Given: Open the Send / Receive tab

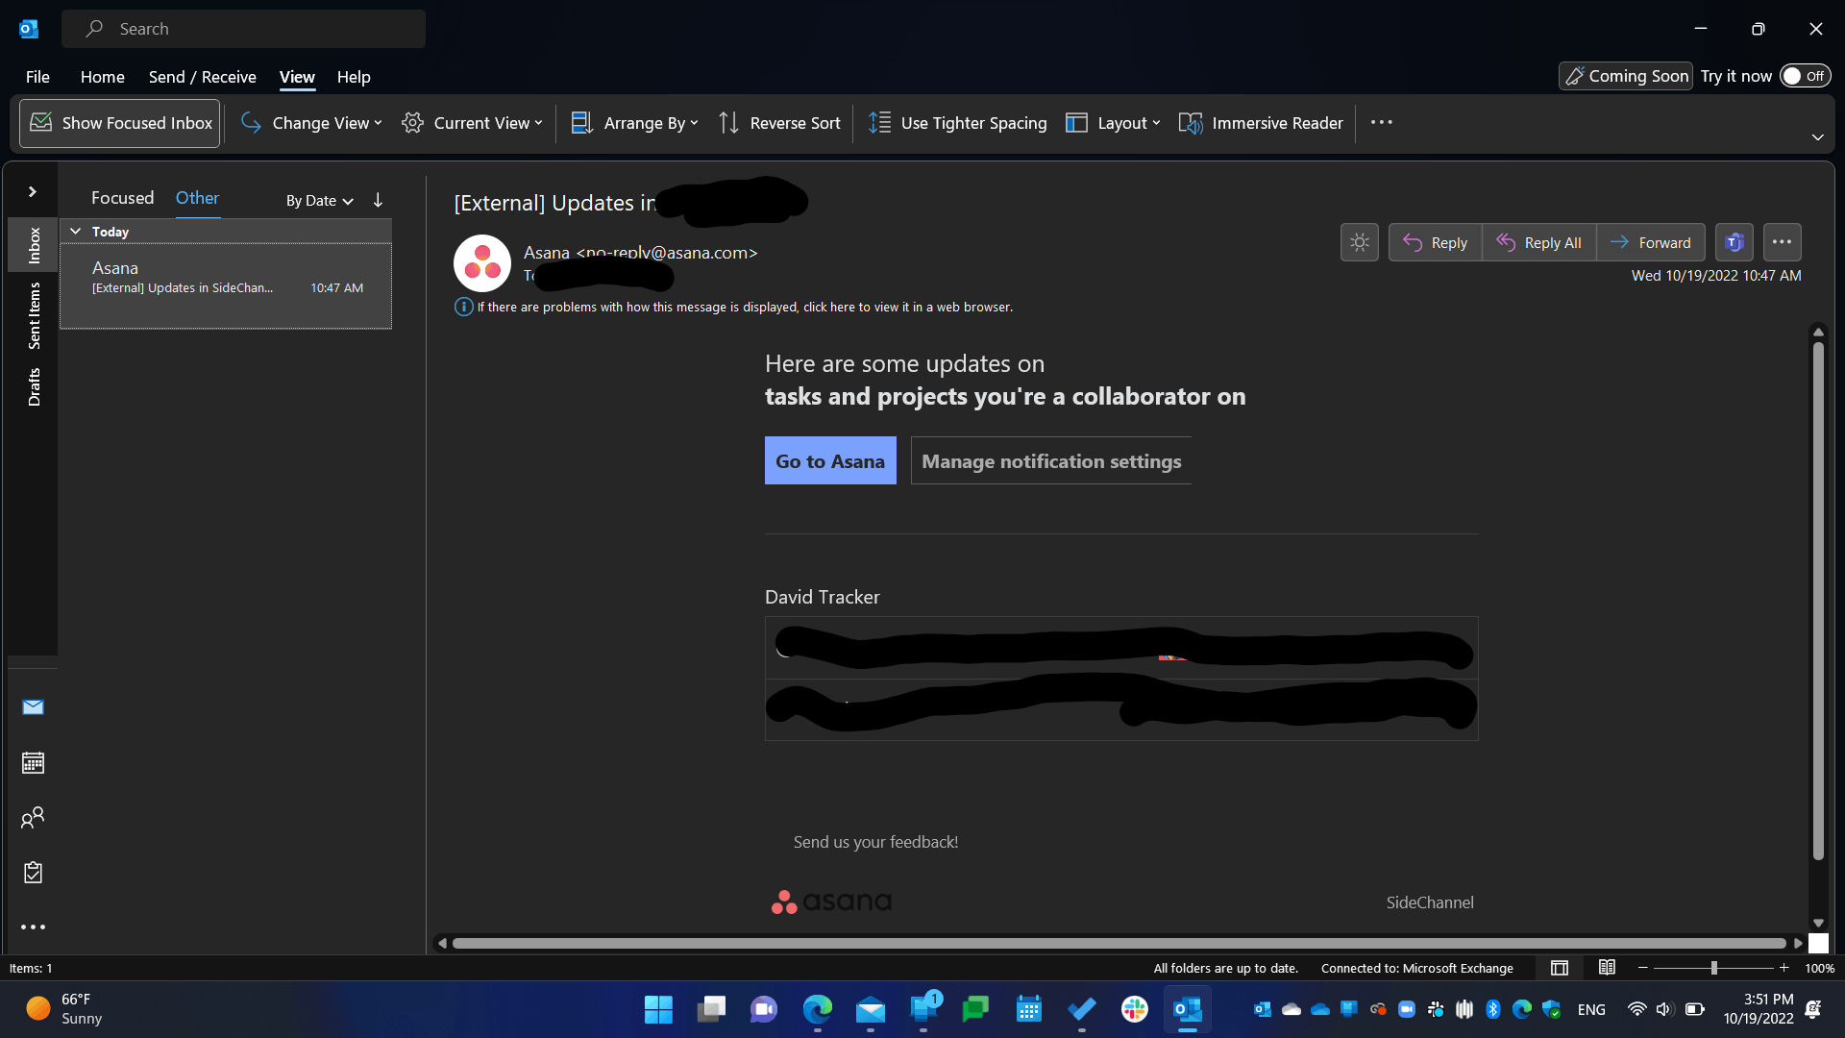Looking at the screenshot, I should click(202, 77).
